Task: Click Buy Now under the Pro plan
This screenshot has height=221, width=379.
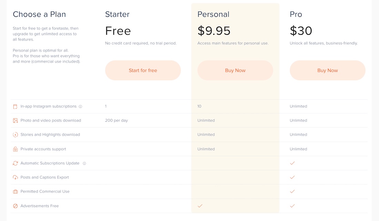Action: [328, 70]
